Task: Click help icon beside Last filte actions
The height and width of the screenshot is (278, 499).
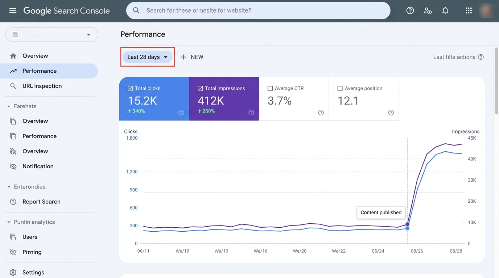Action: pyautogui.click(x=481, y=57)
